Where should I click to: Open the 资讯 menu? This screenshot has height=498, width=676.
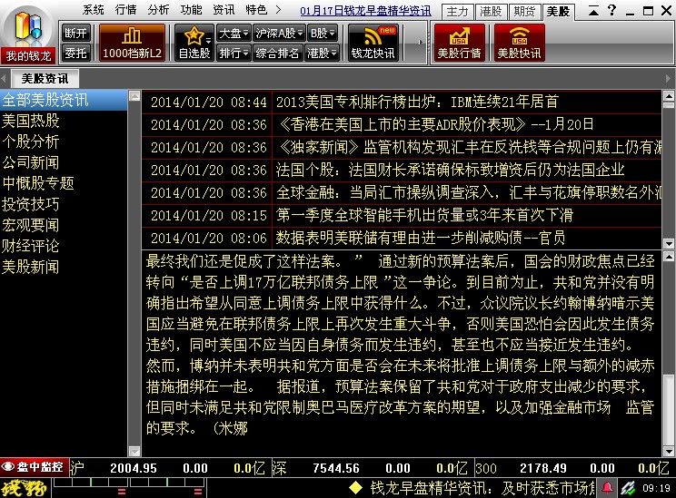[224, 9]
